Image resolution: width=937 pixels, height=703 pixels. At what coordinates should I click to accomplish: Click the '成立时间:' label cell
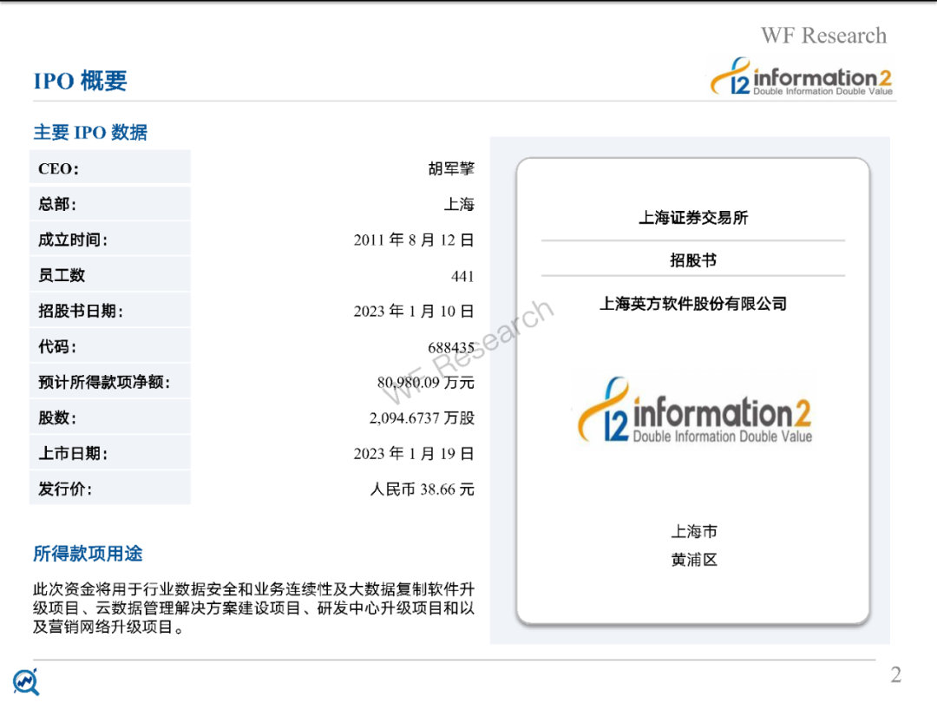110,240
